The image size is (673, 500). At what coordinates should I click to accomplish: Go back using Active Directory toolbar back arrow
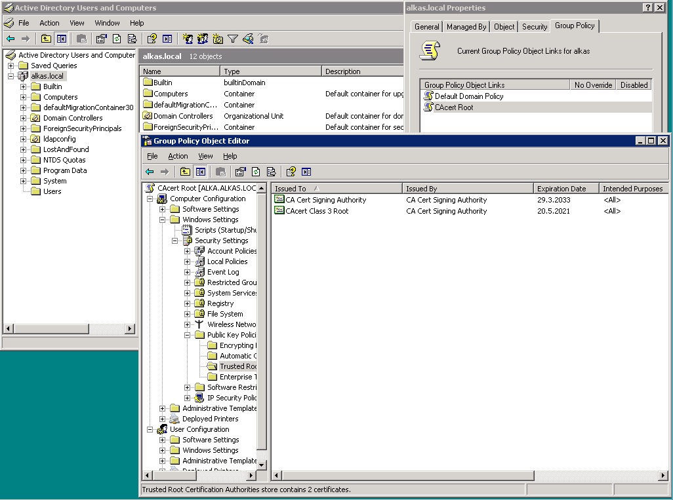(10, 39)
